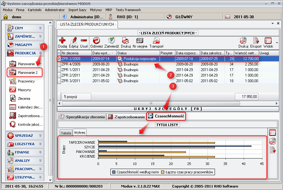The height and width of the screenshot is (190, 283).
Task: Open the Zapotrzebowanie details tab
Action: coord(126,117)
